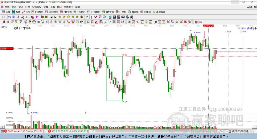This screenshot has height=139, width=257.
Task: Click the 沪 Shanghai index status entry
Action: click(x=24, y=131)
